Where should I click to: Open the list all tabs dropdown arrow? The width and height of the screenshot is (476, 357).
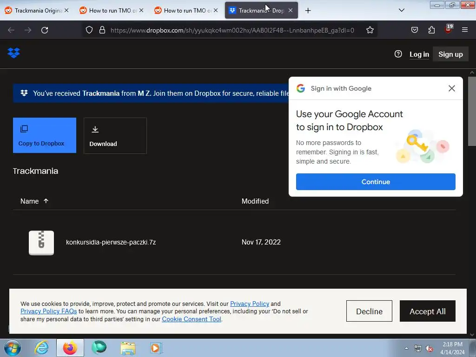click(401, 10)
